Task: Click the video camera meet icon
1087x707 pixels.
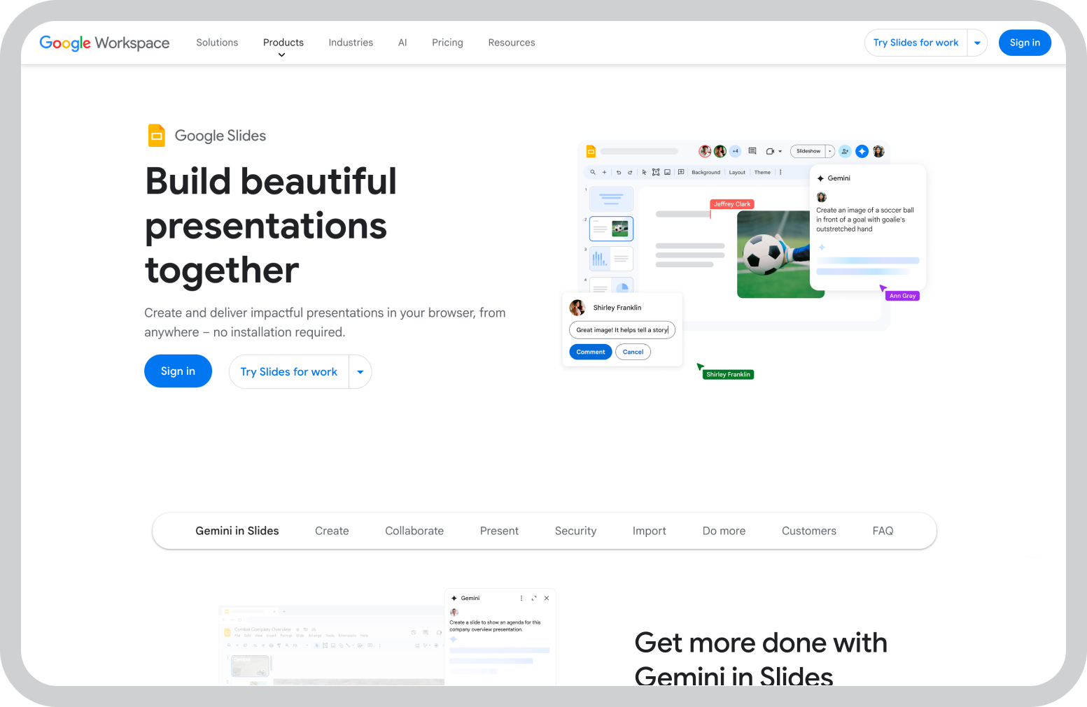Action: pos(770,151)
